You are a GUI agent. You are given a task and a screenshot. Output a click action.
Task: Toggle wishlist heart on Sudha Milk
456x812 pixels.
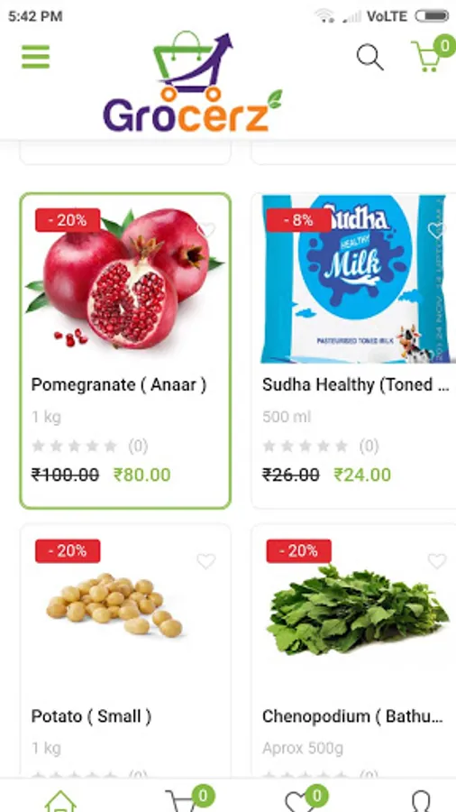tap(436, 229)
